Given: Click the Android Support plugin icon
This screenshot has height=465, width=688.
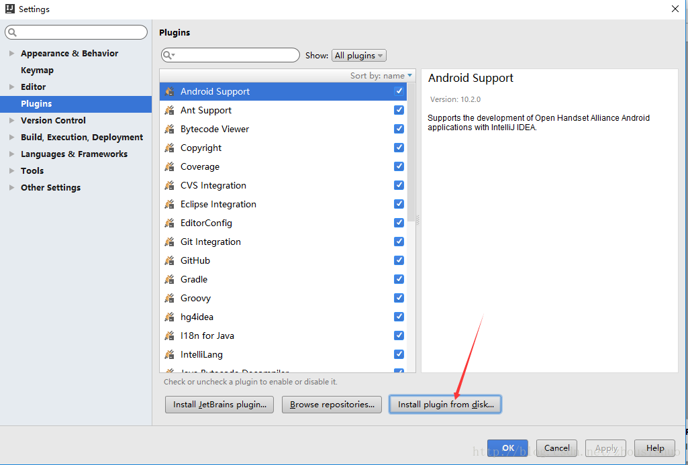Looking at the screenshot, I should [169, 91].
